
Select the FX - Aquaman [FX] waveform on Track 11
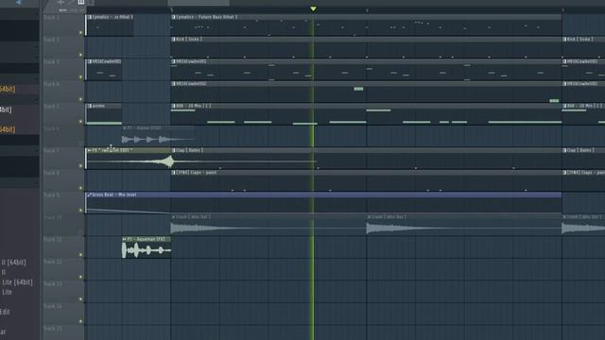point(147,250)
